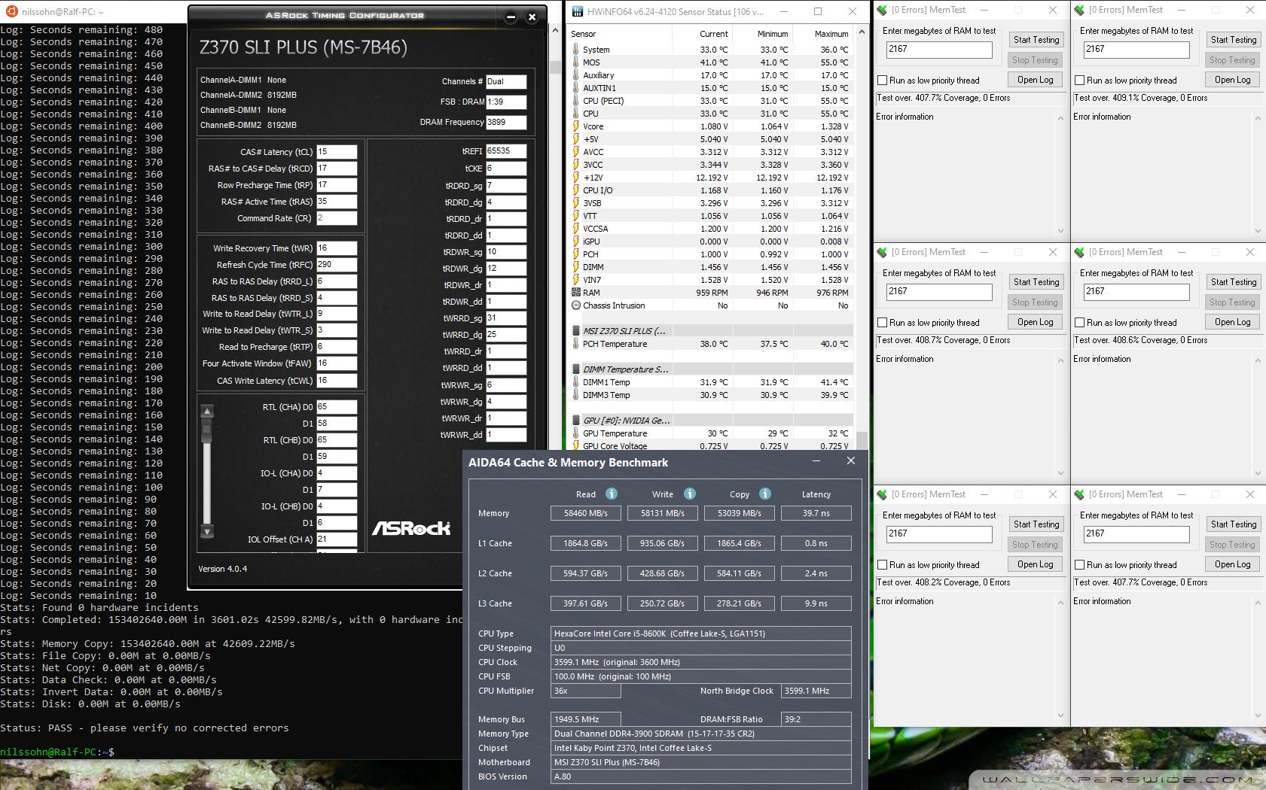Click the Memory Latency value 39.7 ns
This screenshot has width=1266, height=790.
816,513
